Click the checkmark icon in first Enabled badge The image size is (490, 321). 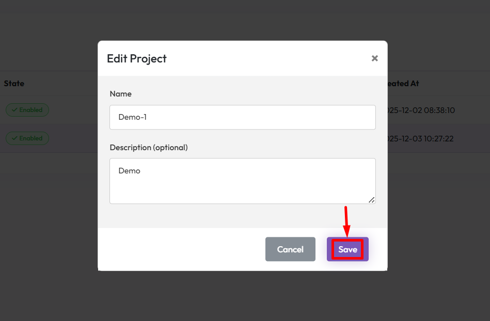14,110
